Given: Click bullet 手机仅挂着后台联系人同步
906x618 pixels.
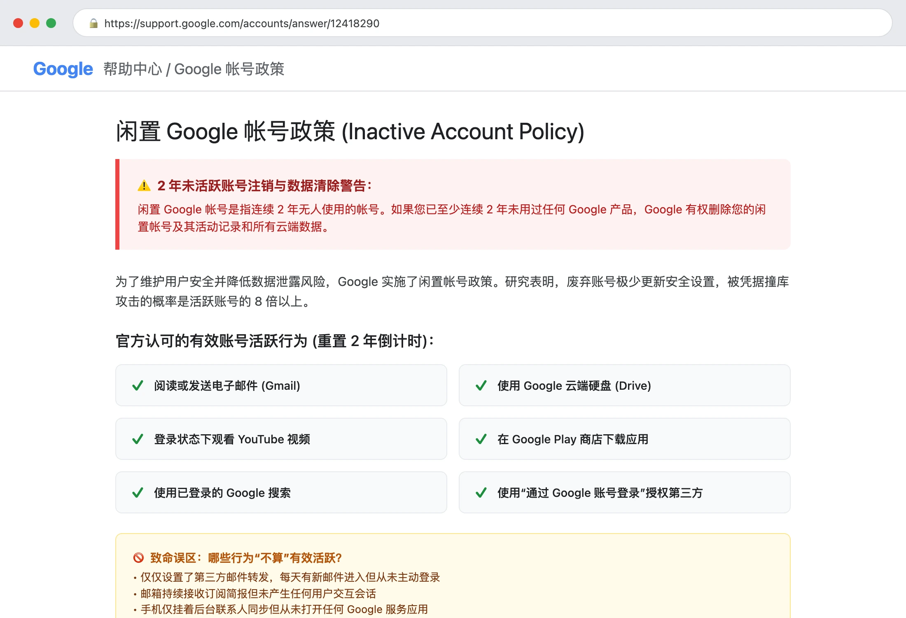Looking at the screenshot, I should (280, 609).
